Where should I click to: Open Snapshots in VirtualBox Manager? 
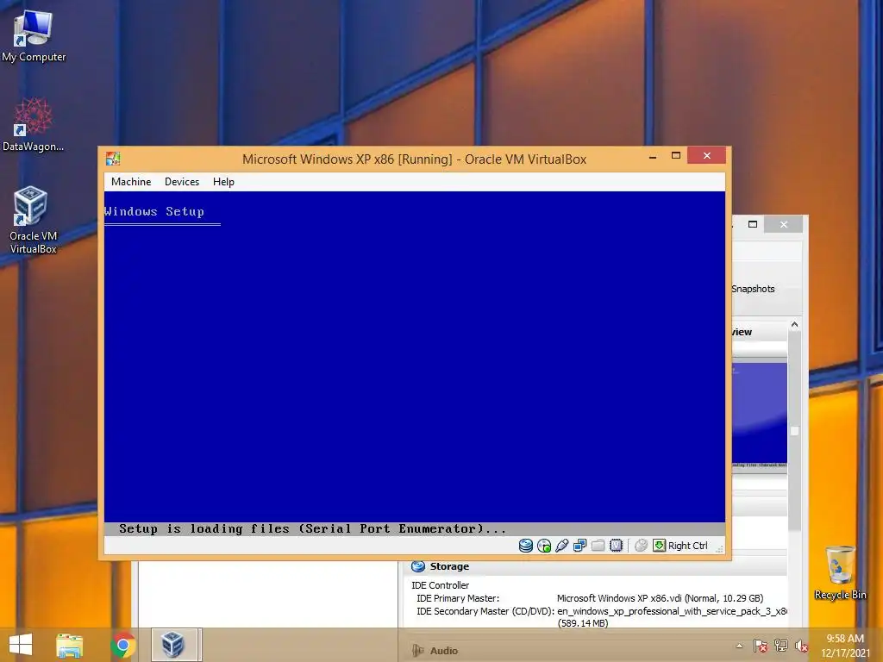(754, 289)
